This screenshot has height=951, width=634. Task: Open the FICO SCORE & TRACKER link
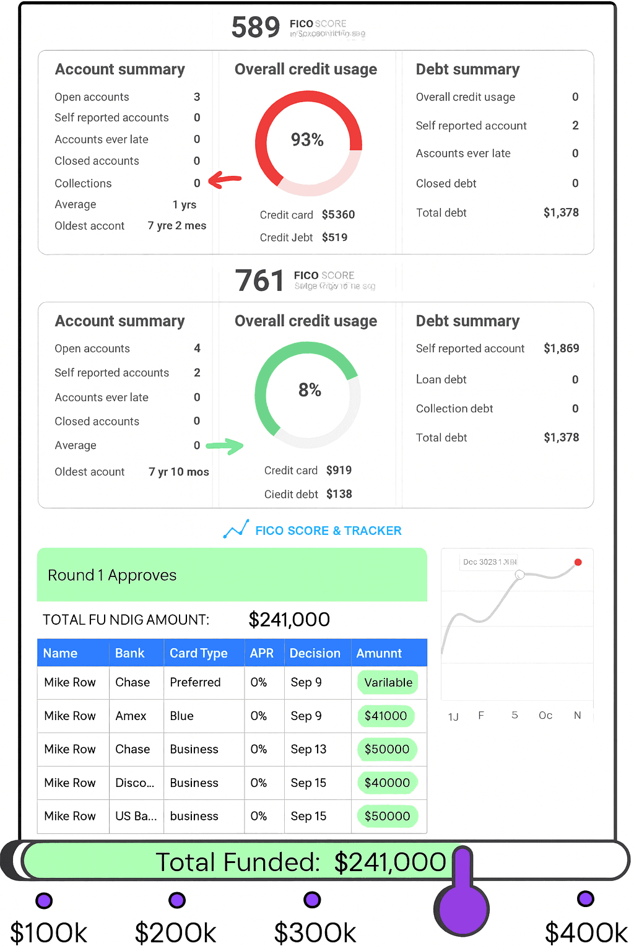pos(328,531)
